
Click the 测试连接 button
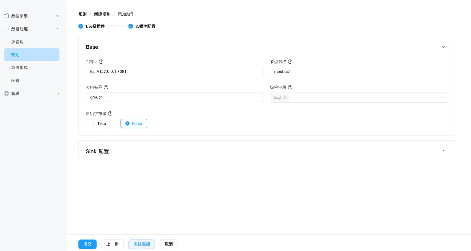[142, 244]
